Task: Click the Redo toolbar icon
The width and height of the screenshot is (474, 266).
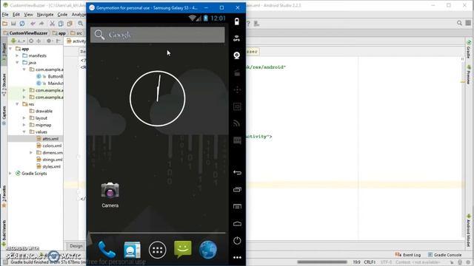Action: pos(41,24)
